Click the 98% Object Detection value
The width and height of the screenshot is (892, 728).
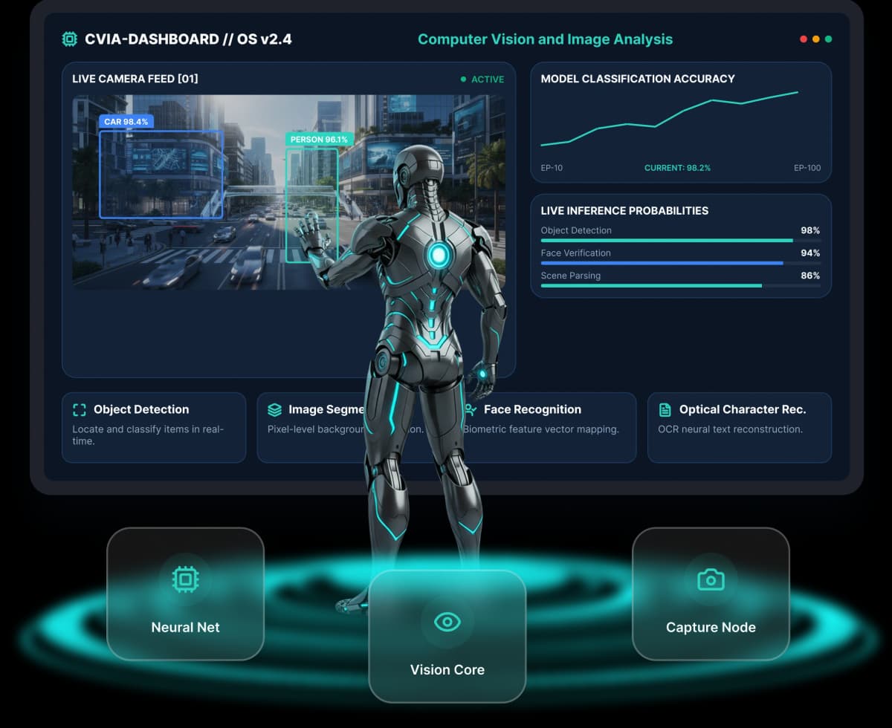point(810,230)
